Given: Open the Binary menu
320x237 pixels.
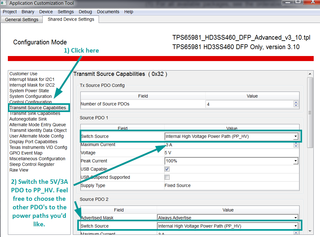Looking at the screenshot, I should (x=28, y=12).
